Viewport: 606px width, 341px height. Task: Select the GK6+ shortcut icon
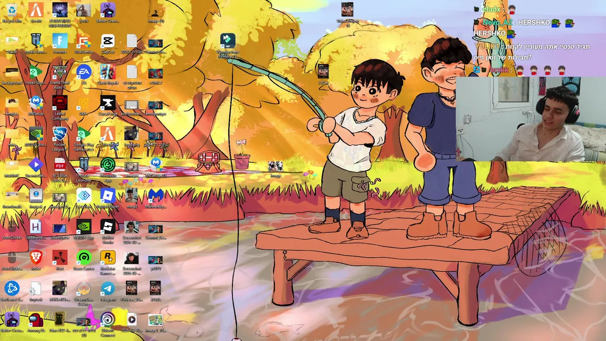84,106
